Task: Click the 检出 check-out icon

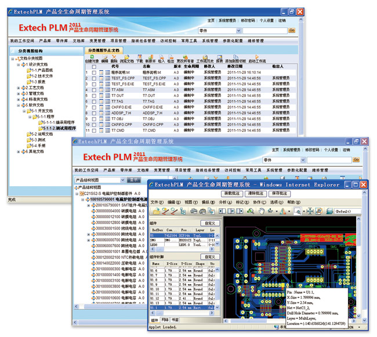Action: 171,57
